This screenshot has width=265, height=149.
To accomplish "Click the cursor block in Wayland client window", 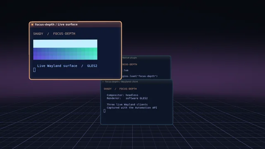I will point(104,111).
